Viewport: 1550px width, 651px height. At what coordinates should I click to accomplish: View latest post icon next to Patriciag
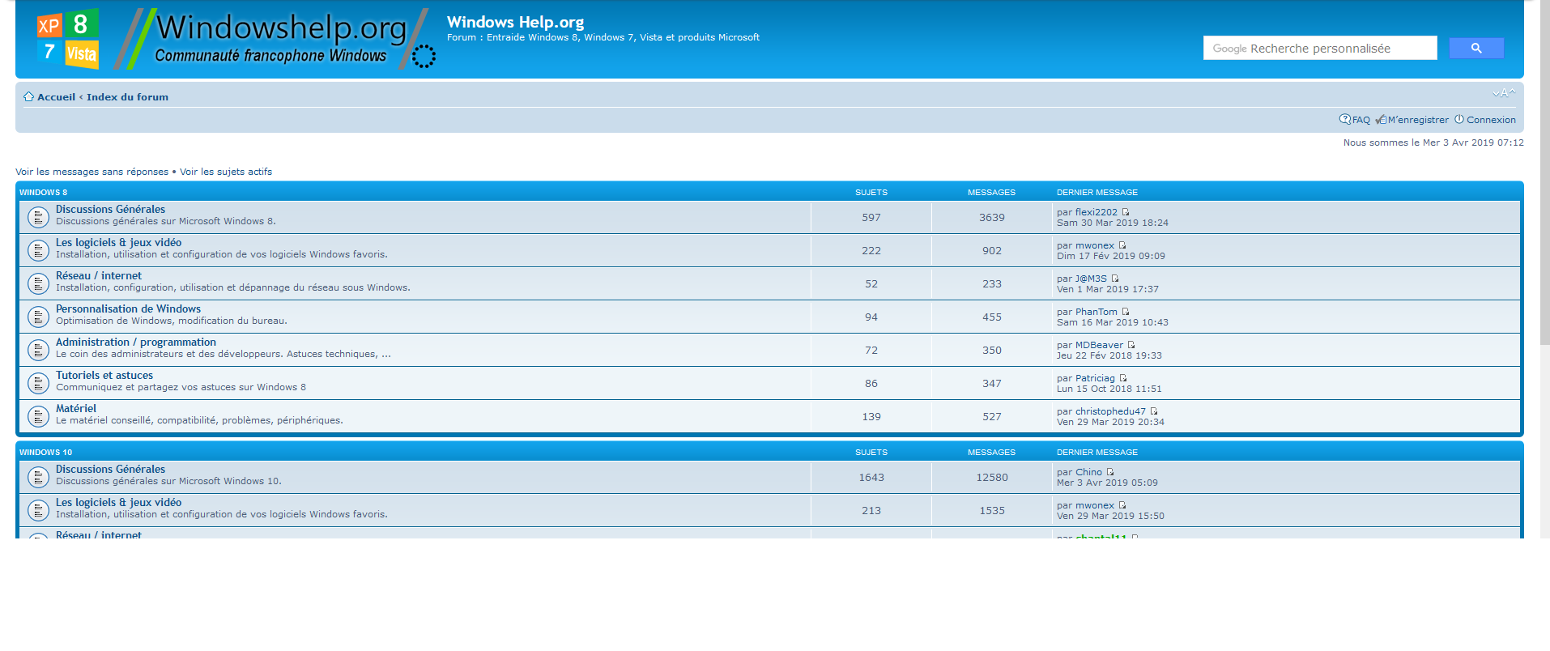coord(1123,378)
